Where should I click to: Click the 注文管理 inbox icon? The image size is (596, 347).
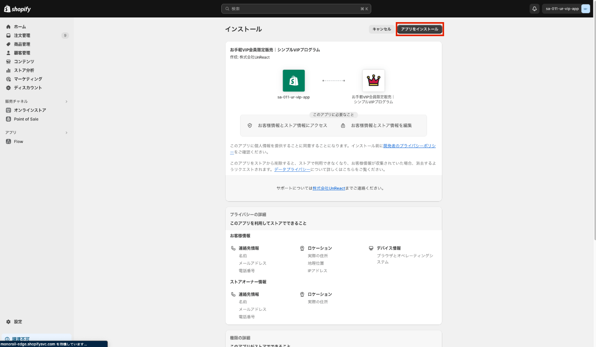coord(9,35)
